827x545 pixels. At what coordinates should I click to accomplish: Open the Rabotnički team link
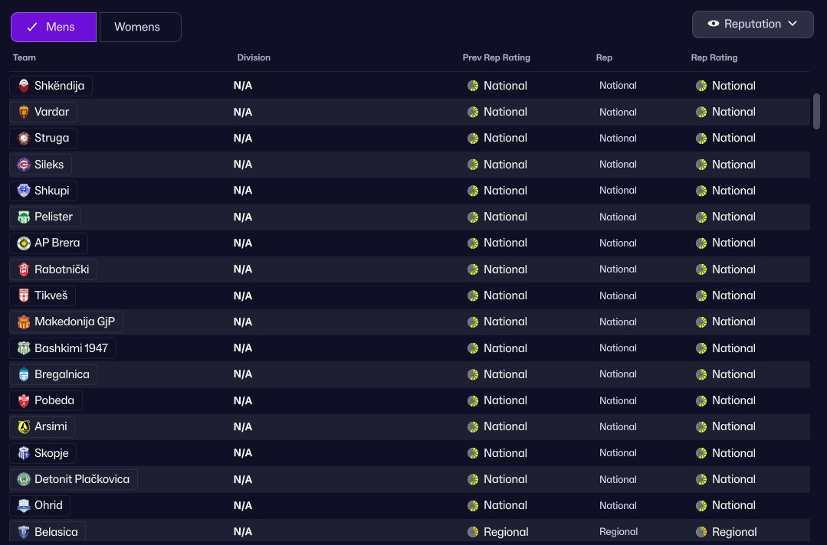(x=54, y=269)
